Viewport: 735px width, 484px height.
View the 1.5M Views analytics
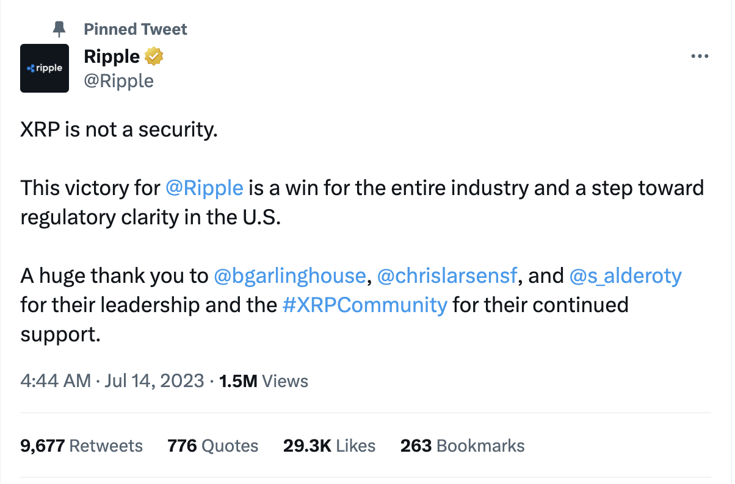coord(264,381)
